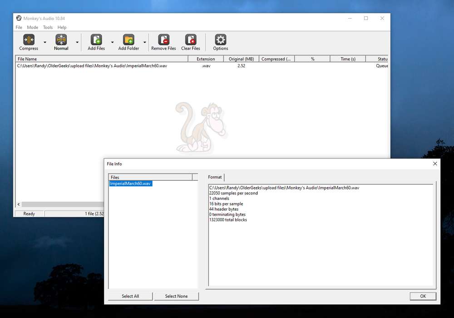Open the File menu
This screenshot has width=454, height=318.
19,27
